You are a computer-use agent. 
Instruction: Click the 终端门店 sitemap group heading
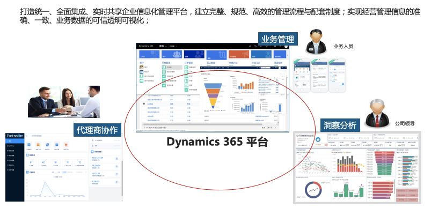pyautogui.click(x=255, y=63)
